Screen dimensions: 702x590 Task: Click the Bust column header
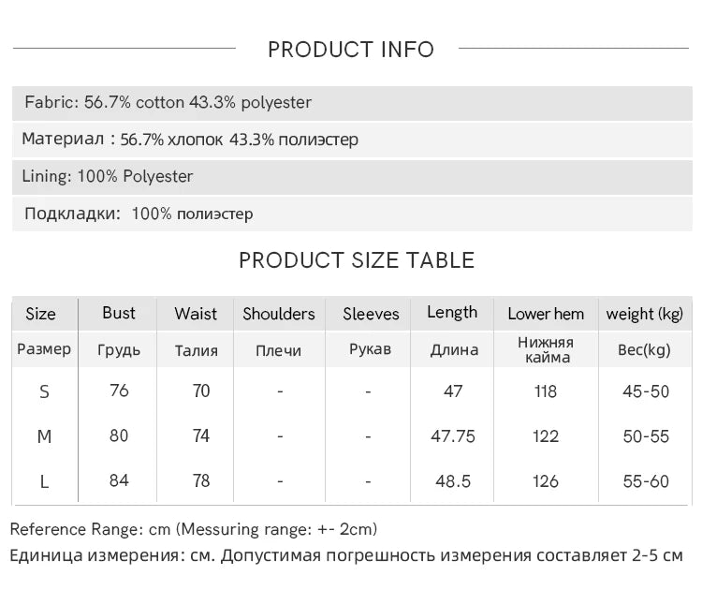(x=118, y=313)
